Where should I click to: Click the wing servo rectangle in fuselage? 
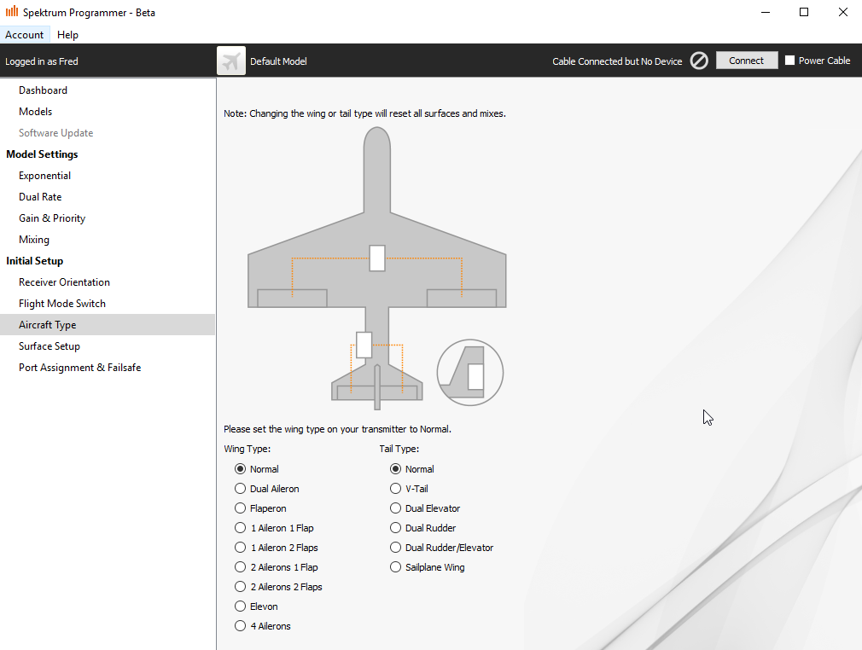[377, 258]
